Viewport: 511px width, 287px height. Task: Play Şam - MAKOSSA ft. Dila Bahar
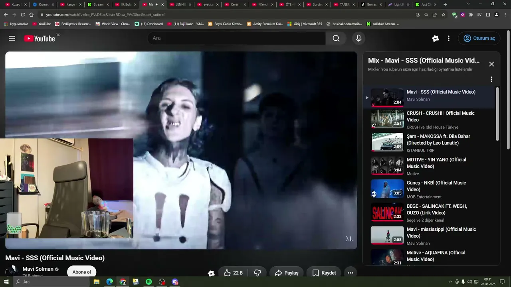428,143
